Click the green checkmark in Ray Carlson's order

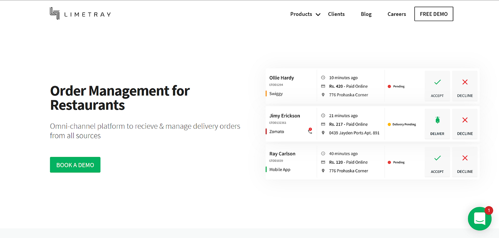tap(437, 158)
